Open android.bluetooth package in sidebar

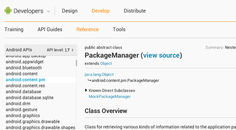[x=23, y=68]
